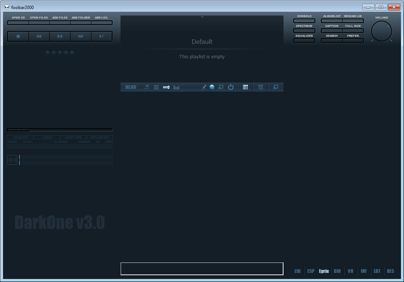Open the MENU in the toolbar
Image resolution: width=404 pixels, height=282 pixels.
(131, 87)
